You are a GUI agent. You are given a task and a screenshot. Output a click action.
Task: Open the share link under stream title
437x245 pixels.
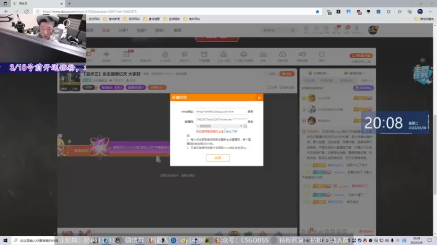(x=272, y=88)
